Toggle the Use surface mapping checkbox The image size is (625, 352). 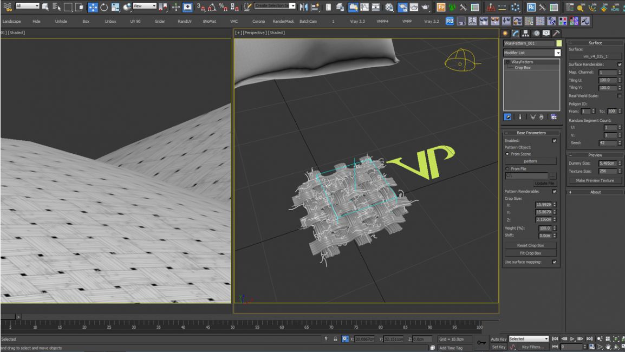point(555,262)
